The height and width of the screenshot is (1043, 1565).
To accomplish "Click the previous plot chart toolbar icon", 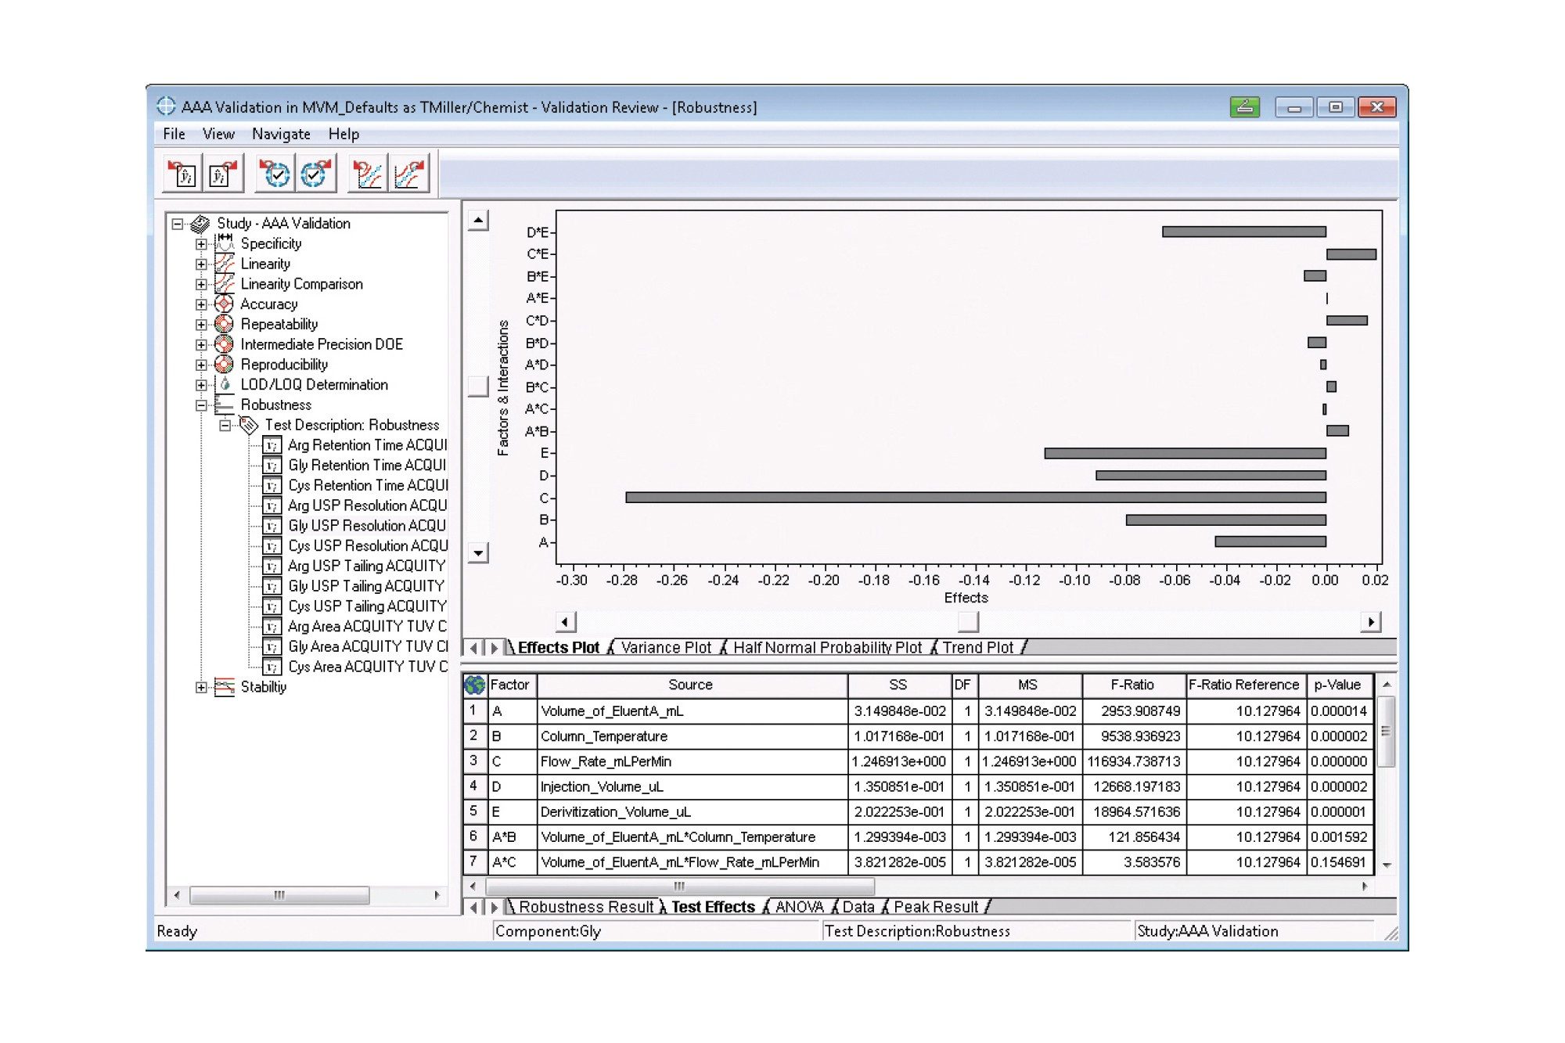I will [x=367, y=174].
